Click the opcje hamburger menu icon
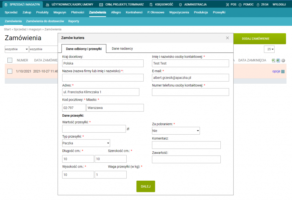The height and width of the screenshot is (200, 292). (x=283, y=71)
